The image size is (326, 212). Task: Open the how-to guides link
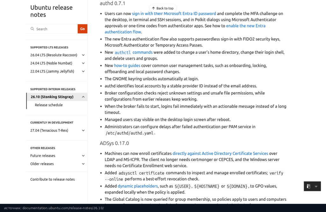[127, 66]
